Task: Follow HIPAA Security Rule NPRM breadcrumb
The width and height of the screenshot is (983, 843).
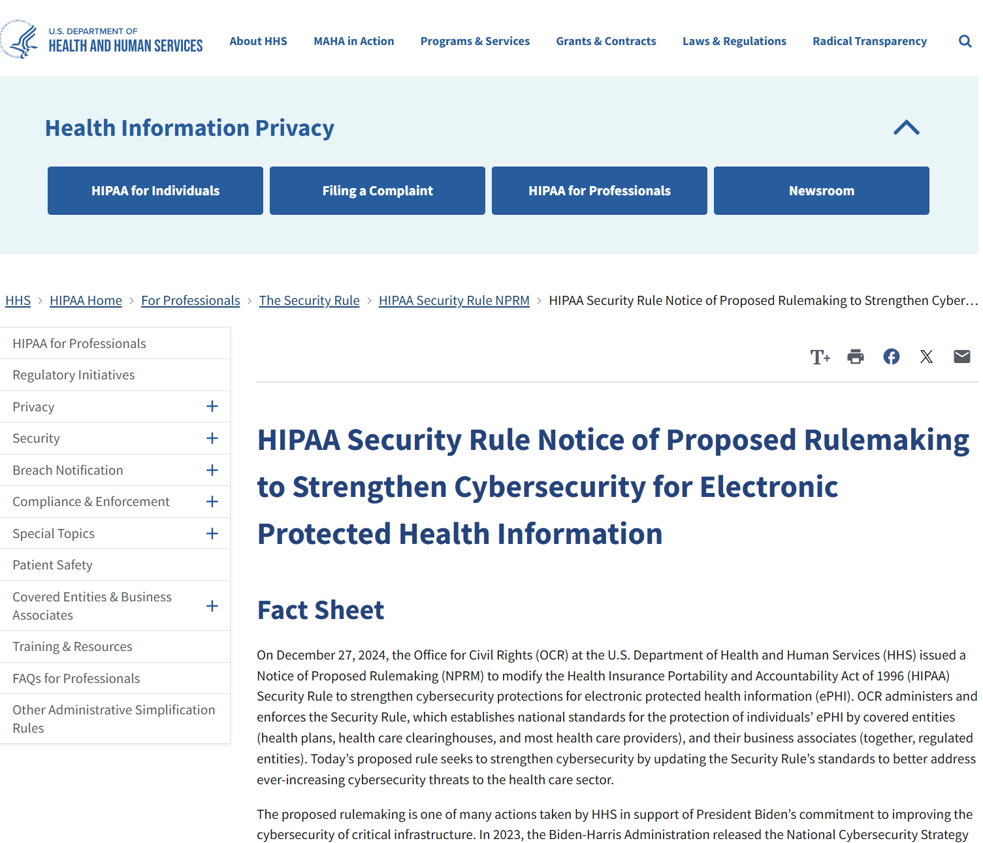Action: [454, 300]
